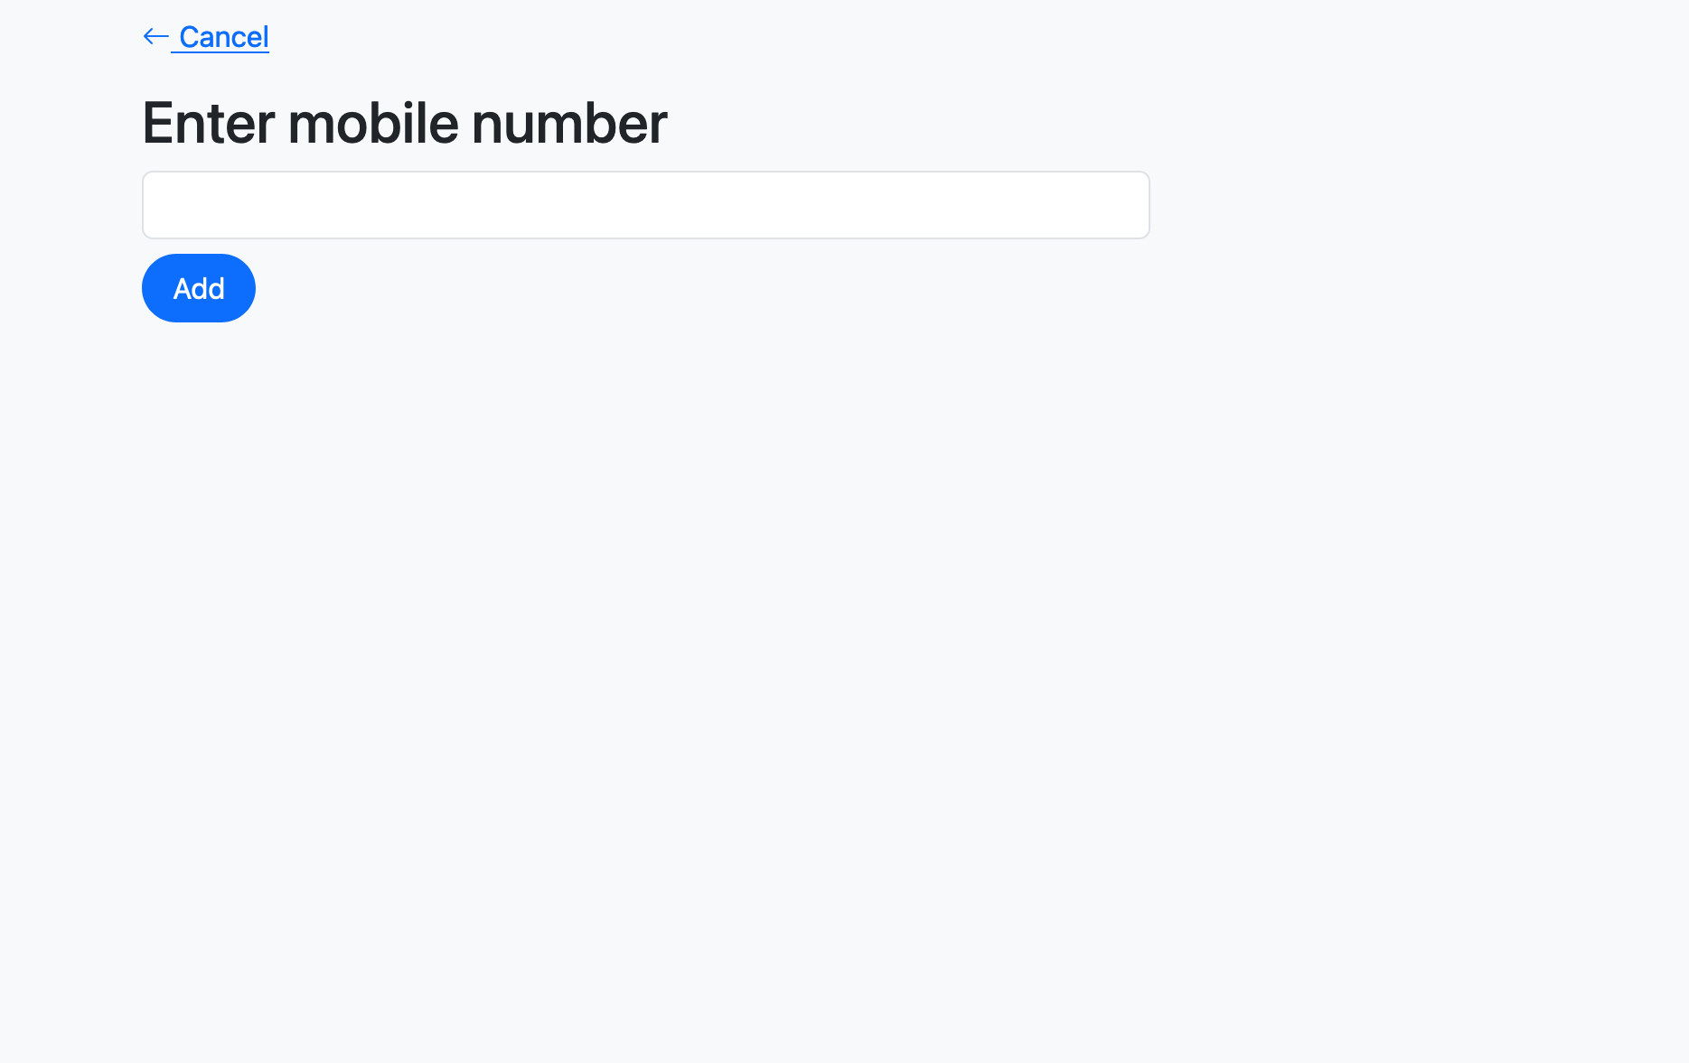Hit Add below the text field
The image size is (1689, 1063).
click(x=199, y=288)
